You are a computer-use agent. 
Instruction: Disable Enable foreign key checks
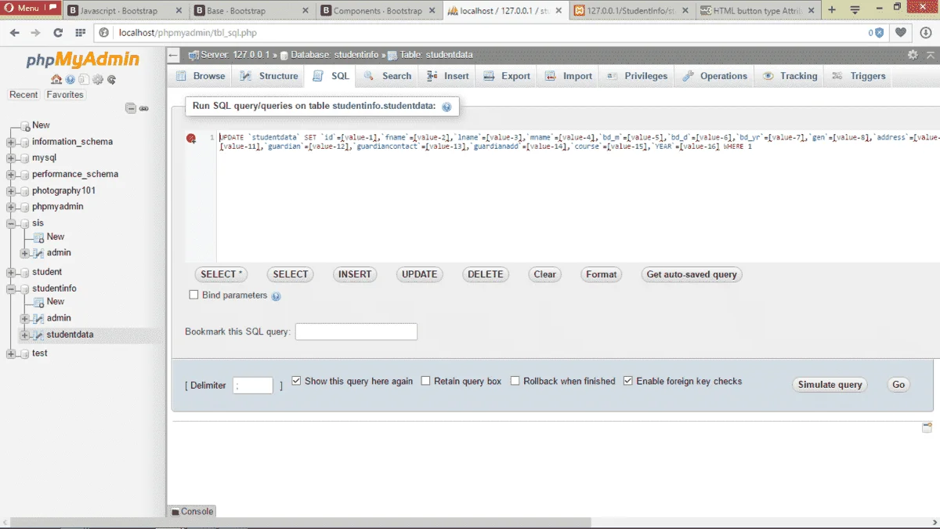[627, 381]
